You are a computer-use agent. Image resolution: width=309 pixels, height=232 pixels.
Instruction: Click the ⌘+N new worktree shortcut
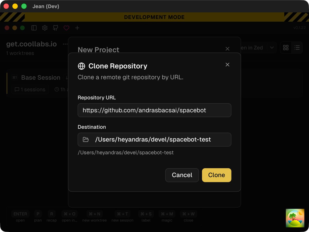pyautogui.click(x=95, y=217)
